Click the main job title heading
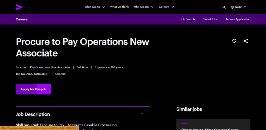 click(82, 47)
